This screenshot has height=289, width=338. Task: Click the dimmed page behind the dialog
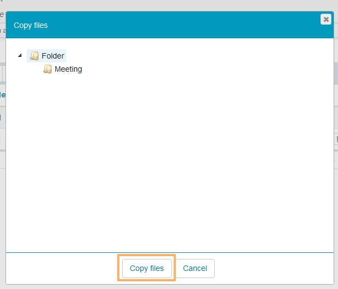(164, 4)
